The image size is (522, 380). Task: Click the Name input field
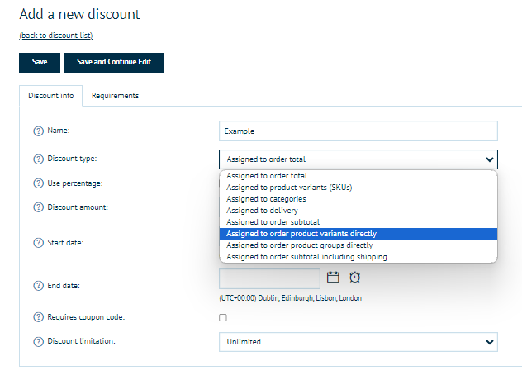tap(358, 131)
